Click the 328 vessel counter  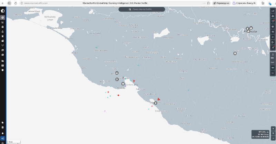point(273,58)
